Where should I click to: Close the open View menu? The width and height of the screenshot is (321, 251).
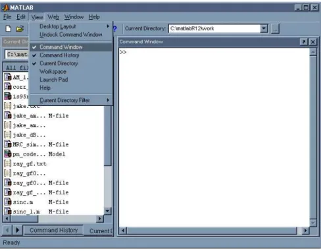[x=37, y=17]
